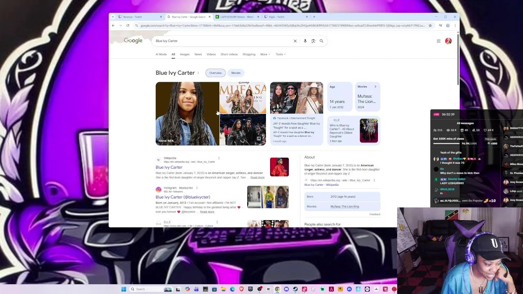Click Read more on Instagram snippet
The width and height of the screenshot is (523, 294).
207,212
